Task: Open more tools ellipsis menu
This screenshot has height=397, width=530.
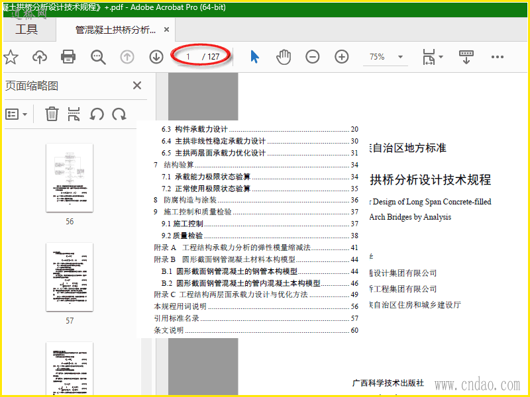Action: (498, 57)
